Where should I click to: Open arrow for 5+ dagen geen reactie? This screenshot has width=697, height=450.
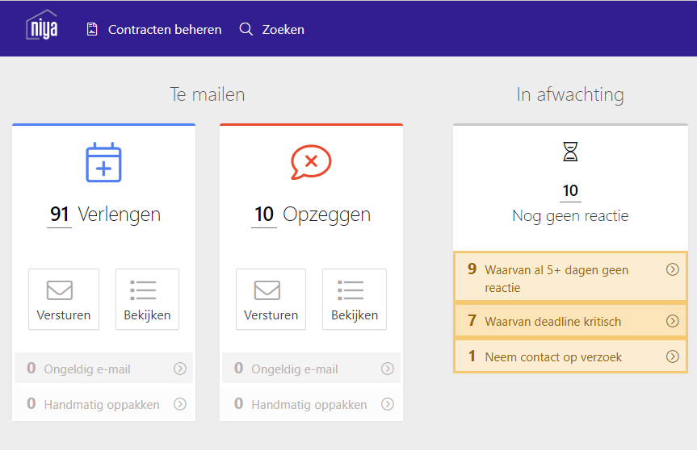[x=673, y=269]
